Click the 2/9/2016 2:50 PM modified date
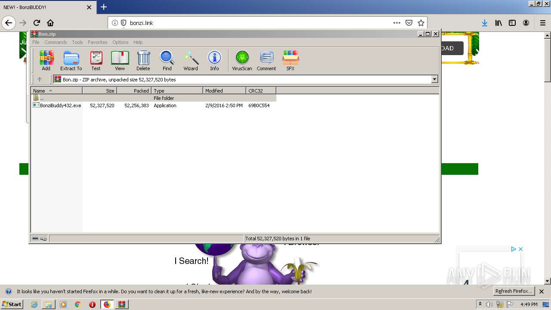This screenshot has width=551, height=310. 224,105
